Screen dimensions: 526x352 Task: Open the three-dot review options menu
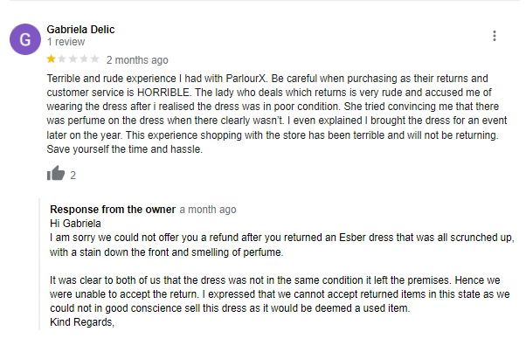pyautogui.click(x=495, y=36)
